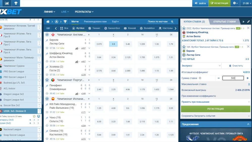Click the home icon in the breadcrumb

click(48, 22)
